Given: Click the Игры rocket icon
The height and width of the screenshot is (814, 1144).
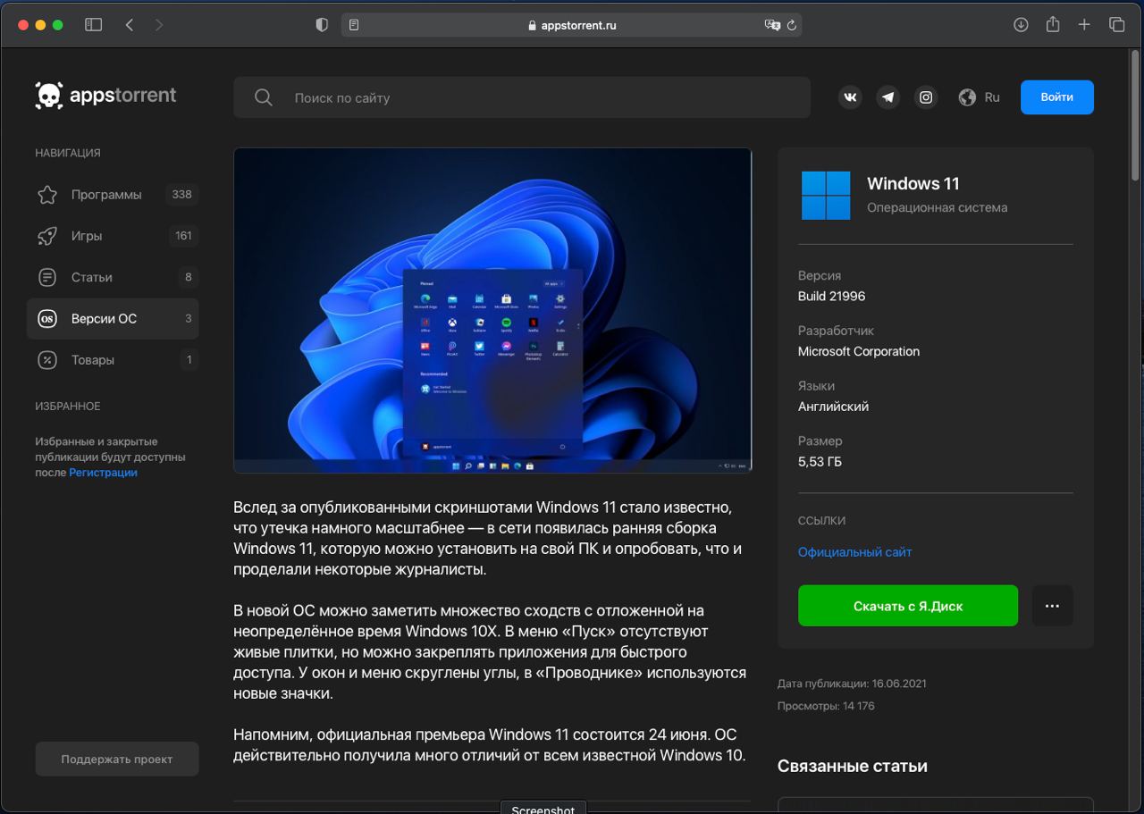Looking at the screenshot, I should tap(47, 236).
